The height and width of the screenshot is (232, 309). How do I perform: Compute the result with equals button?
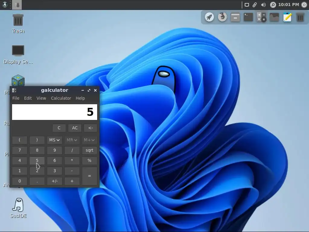coord(89,176)
